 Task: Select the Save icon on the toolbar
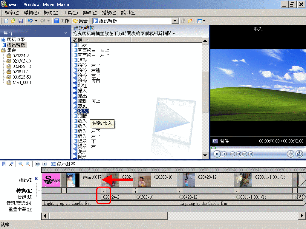pyautogui.click(x=21, y=21)
